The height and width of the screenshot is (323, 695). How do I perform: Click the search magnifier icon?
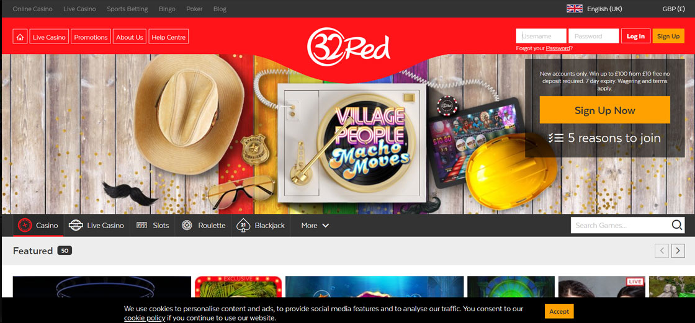coord(676,225)
